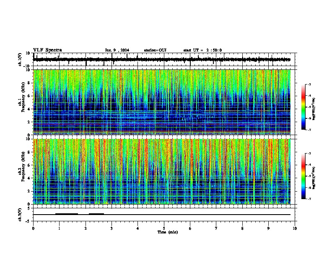Select the "start UT = 2:50:0" text
Viewport: 332px width, 256px height.
pyautogui.click(x=202, y=50)
